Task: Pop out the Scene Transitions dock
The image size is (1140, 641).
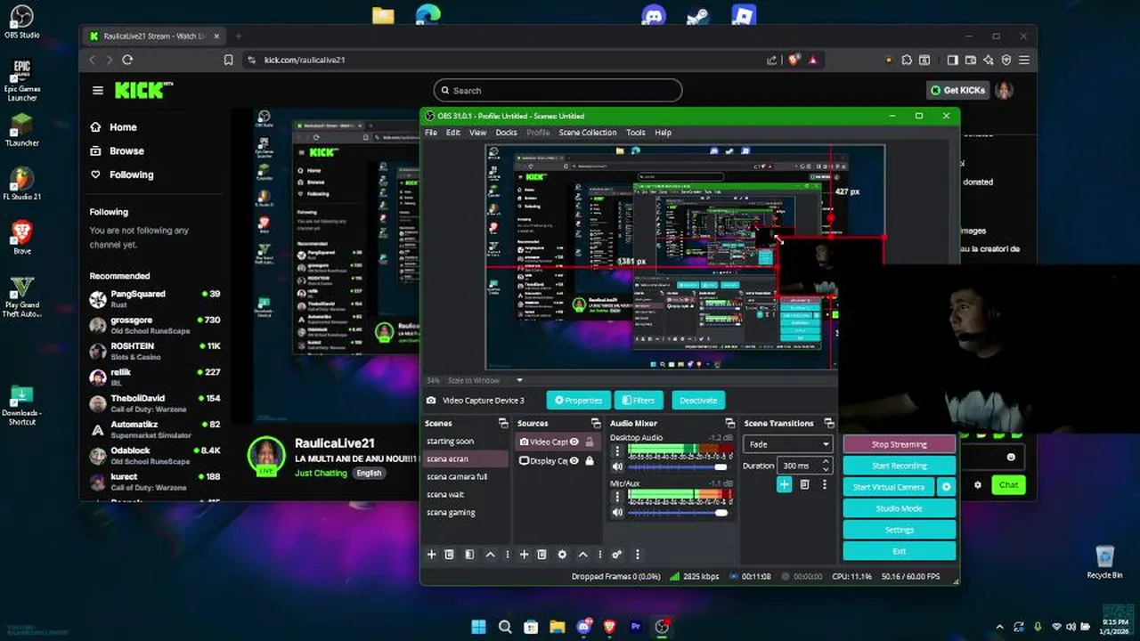Action: [x=829, y=423]
